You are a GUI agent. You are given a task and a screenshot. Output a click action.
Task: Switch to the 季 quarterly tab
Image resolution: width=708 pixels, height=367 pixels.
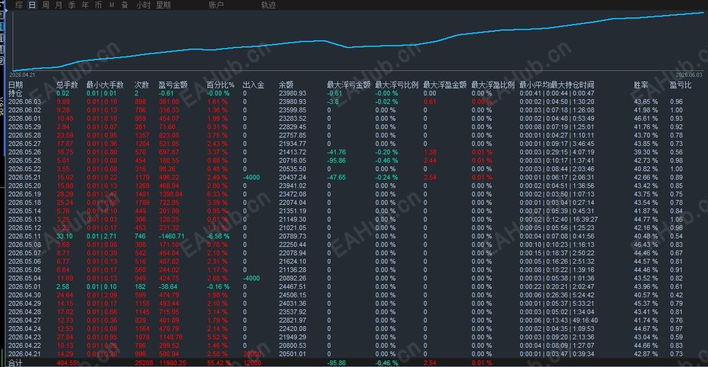[x=72, y=5]
